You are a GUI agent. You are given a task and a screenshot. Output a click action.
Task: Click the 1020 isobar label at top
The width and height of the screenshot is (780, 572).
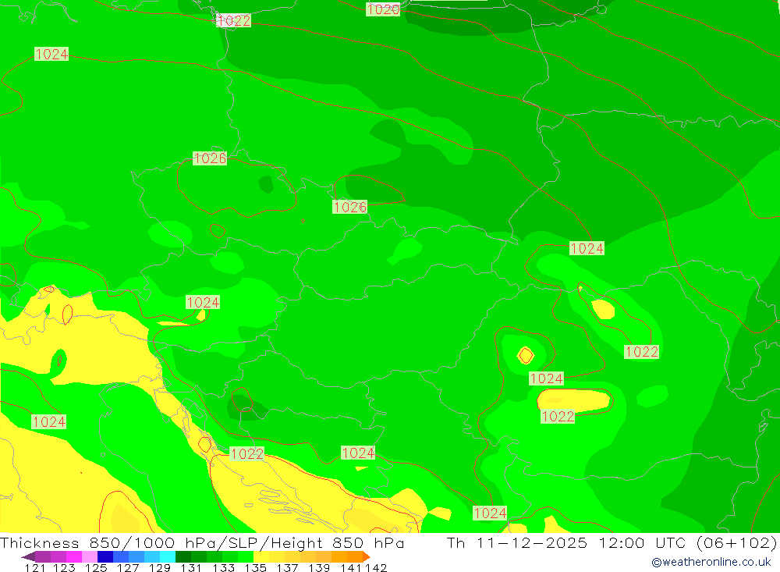pos(383,9)
